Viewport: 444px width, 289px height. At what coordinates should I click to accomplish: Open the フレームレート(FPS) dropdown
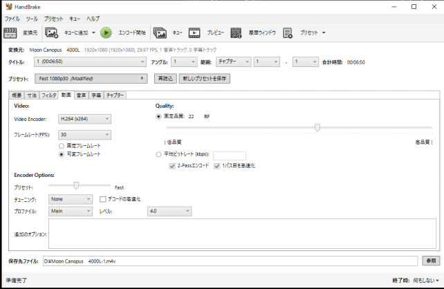[x=84, y=135]
